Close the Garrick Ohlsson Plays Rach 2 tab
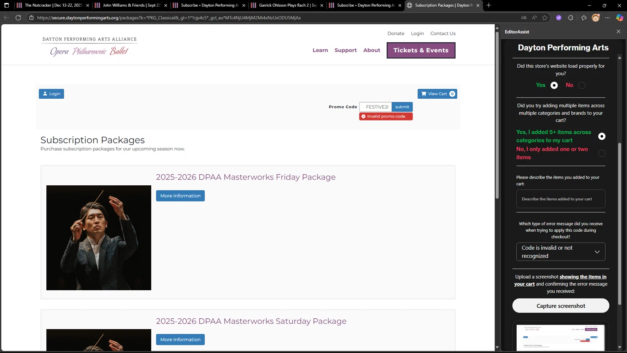The width and height of the screenshot is (627, 353). coord(322,5)
